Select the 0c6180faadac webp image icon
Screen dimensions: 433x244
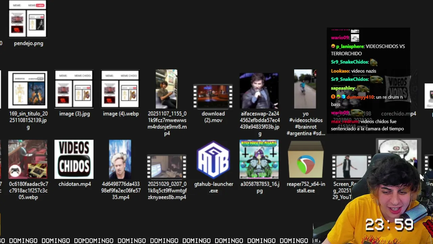pyautogui.click(x=28, y=159)
